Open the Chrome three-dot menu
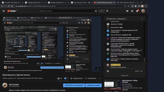Viewport: 164px width, 92px height. [146, 6]
